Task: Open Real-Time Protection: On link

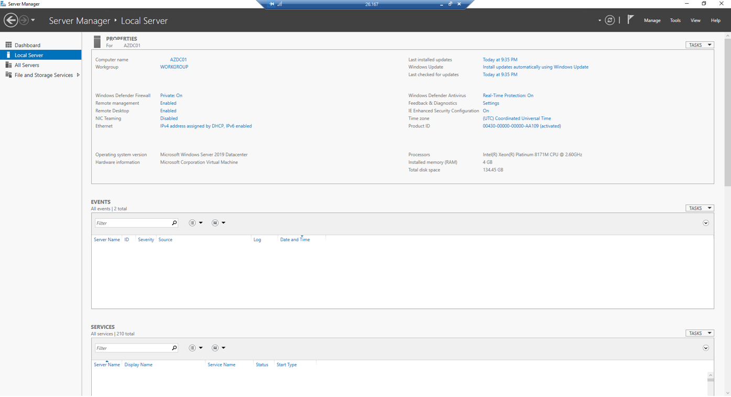Action: 508,95
